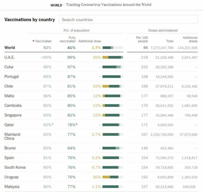Click the Portugal country name
Screen dimensions: 203x192
[12, 76]
